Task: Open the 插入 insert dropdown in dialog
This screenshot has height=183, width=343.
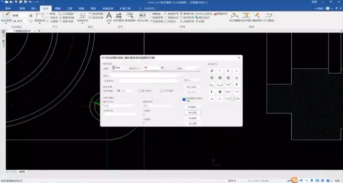Action: (x=193, y=80)
